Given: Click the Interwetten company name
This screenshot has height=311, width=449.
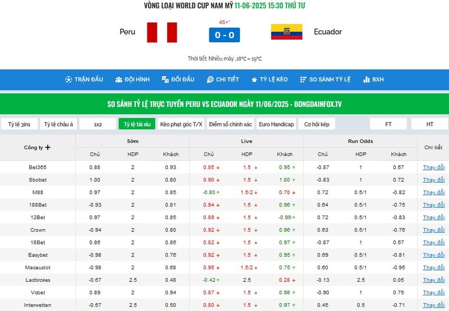Looking at the screenshot, I should pyautogui.click(x=38, y=305).
